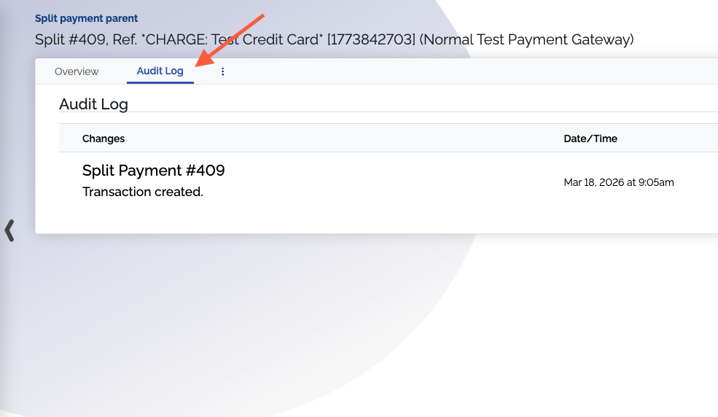
Task: Click the Changes column header
Action: pos(104,139)
